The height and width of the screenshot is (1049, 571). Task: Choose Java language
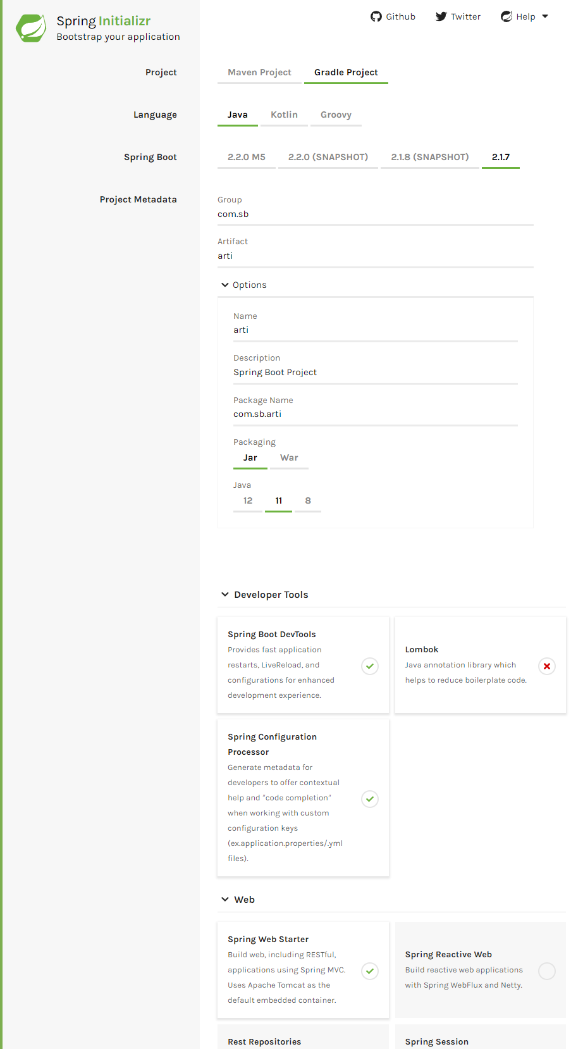pos(238,115)
